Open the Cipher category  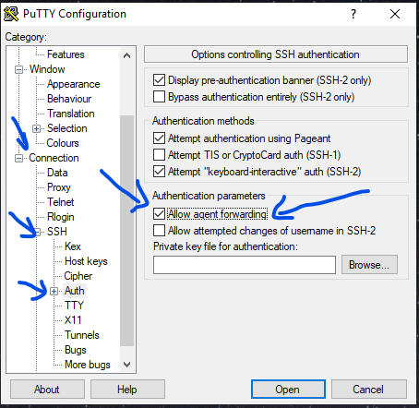78,276
